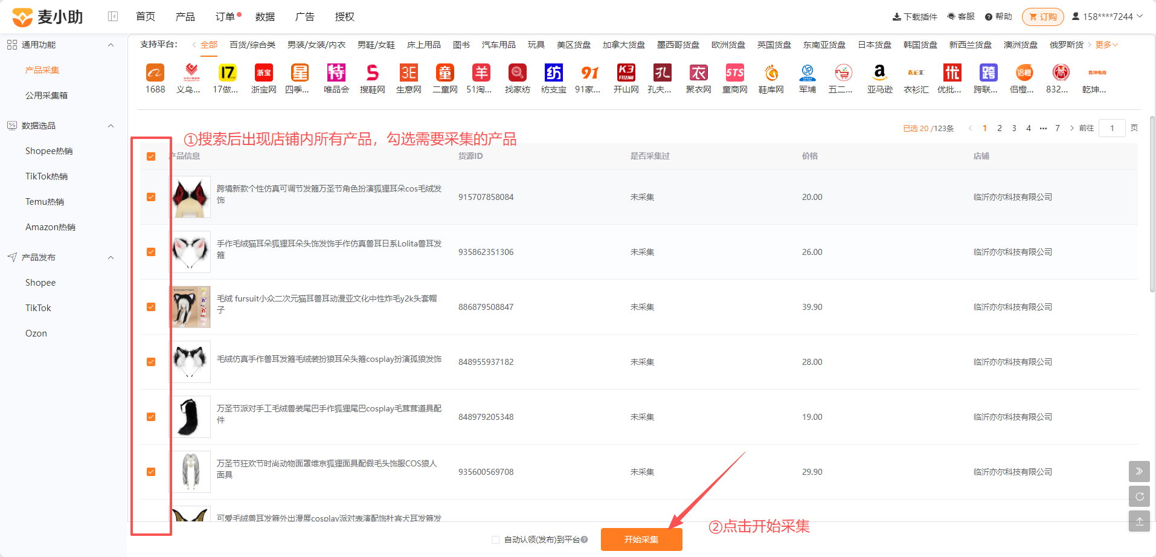Choose the 找家纺 platform icon
The image size is (1156, 557).
pyautogui.click(x=518, y=73)
